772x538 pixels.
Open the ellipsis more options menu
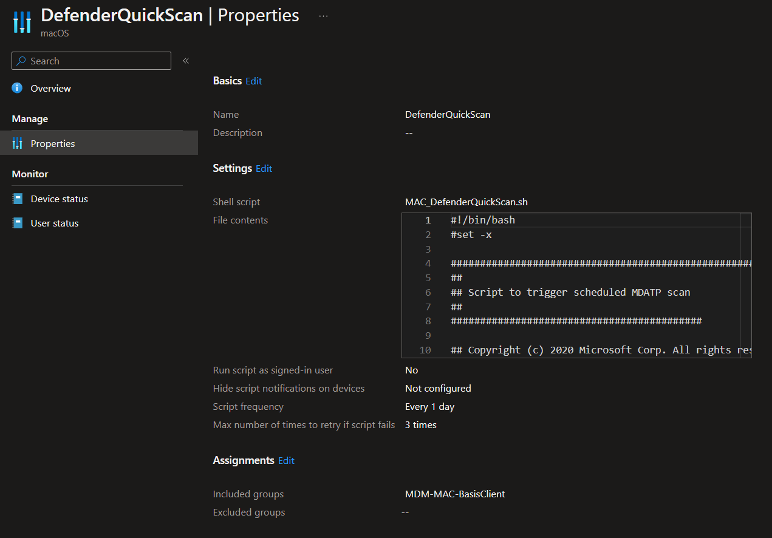click(323, 16)
